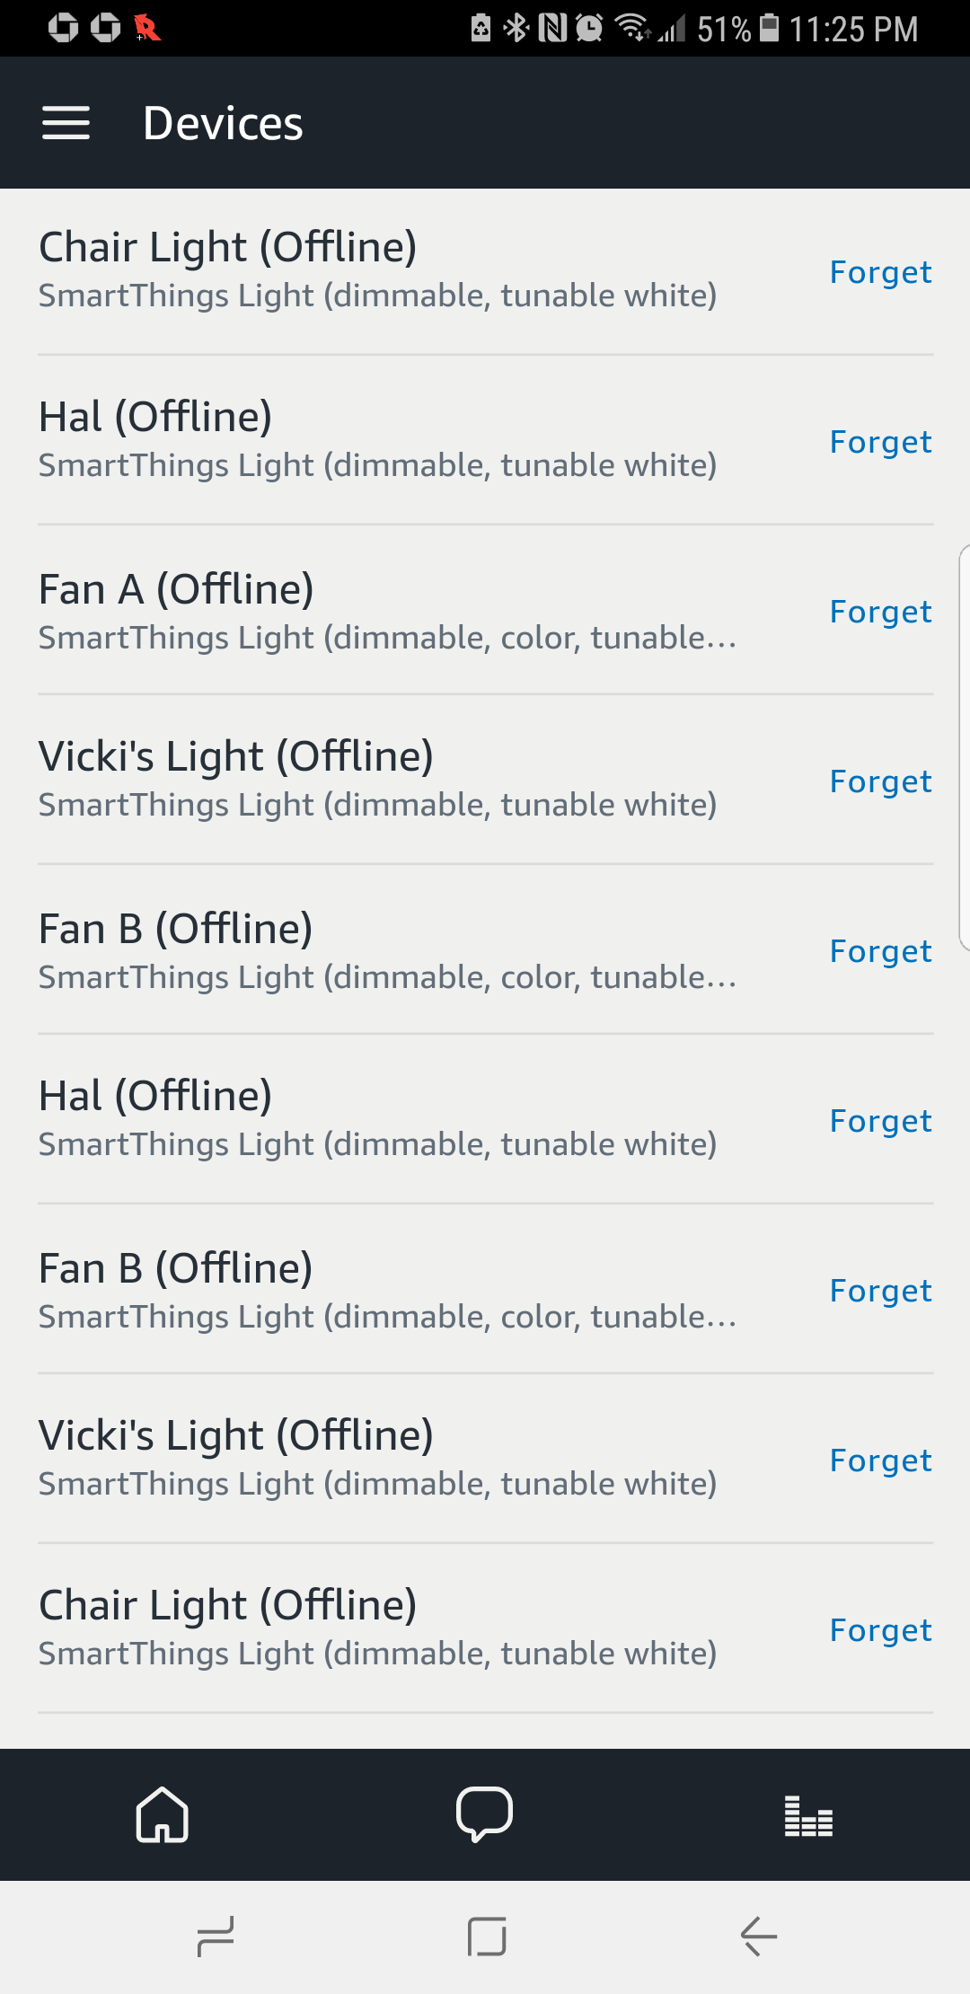Forget the first Hal device entry
This screenshot has width=970, height=1994.
pyautogui.click(x=880, y=442)
